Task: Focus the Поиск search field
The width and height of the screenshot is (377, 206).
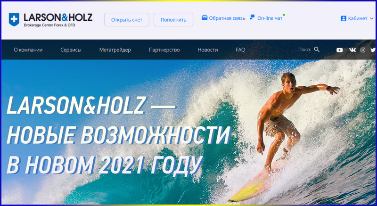Action: click(304, 49)
